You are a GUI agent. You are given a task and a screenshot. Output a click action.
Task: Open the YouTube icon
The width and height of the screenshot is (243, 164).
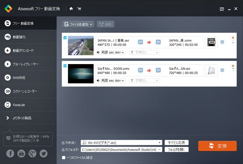[x=21, y=153]
